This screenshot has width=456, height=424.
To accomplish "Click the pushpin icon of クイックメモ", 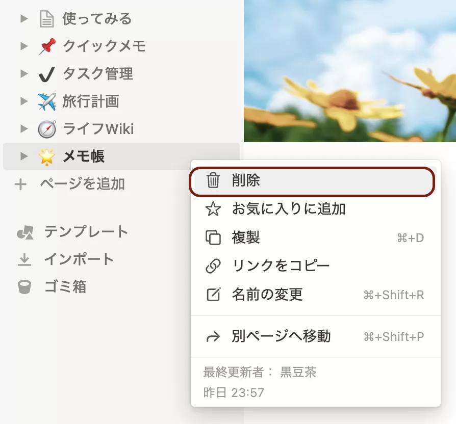I will pyautogui.click(x=47, y=46).
